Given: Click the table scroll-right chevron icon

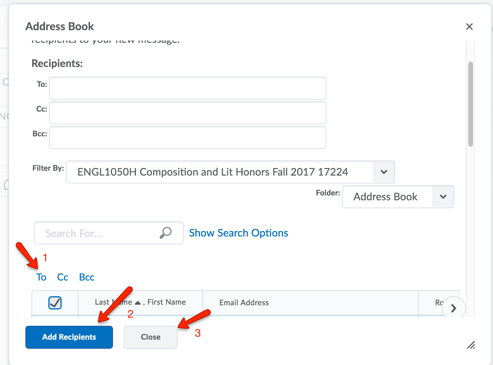Looking at the screenshot, I should (x=453, y=308).
